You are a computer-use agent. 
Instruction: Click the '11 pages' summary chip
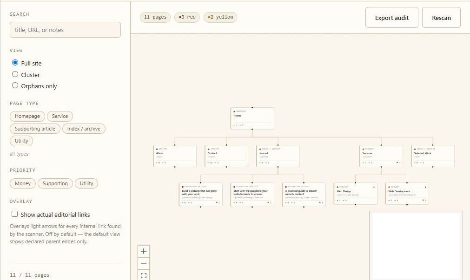tap(155, 17)
